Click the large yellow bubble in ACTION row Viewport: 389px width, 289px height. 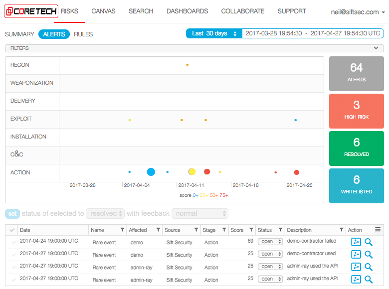(x=192, y=171)
